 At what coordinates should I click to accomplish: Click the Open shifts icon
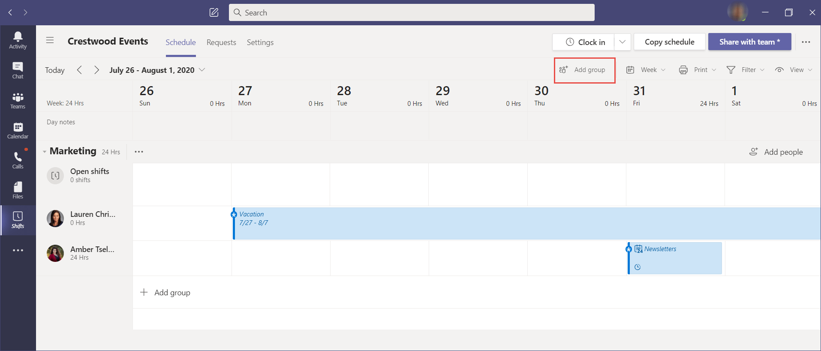pyautogui.click(x=55, y=176)
